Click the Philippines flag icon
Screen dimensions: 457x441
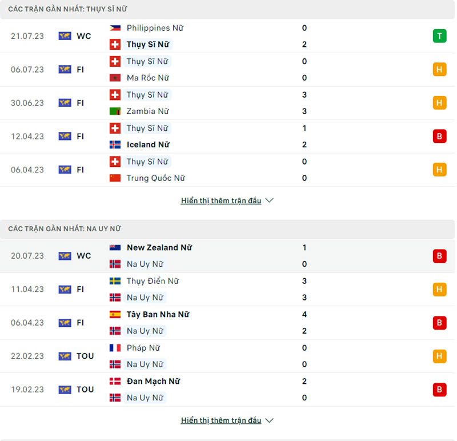(115, 27)
